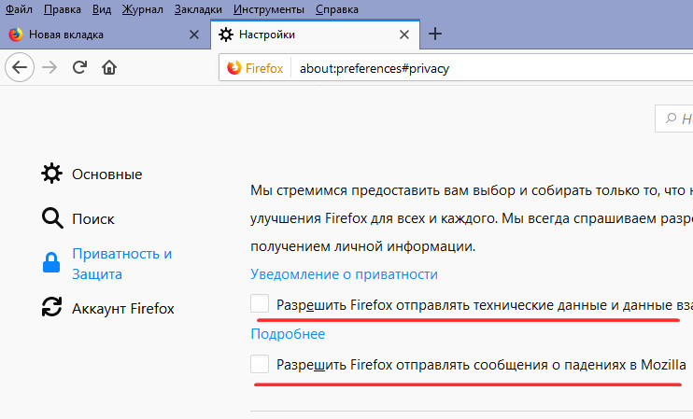Open the Журнал menu

(142, 9)
